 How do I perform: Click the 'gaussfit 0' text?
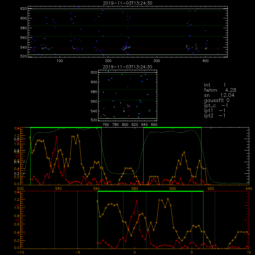216,100
